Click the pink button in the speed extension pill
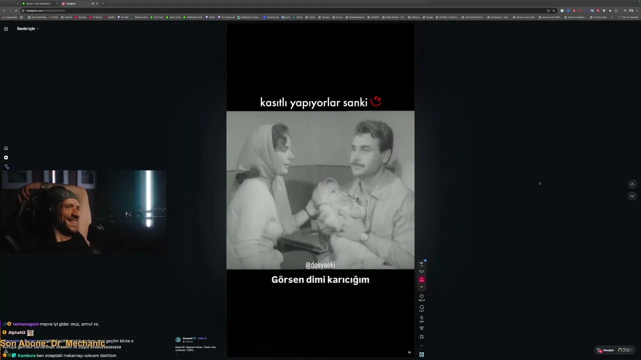The height and width of the screenshot is (360, 641). 422,279
